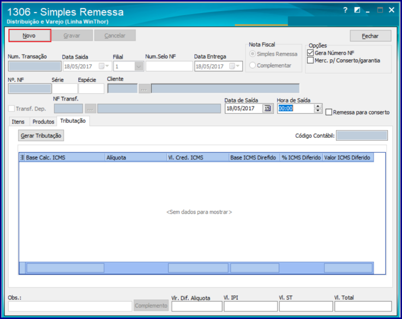Toggle Gera Número NF checkbox

coord(310,53)
